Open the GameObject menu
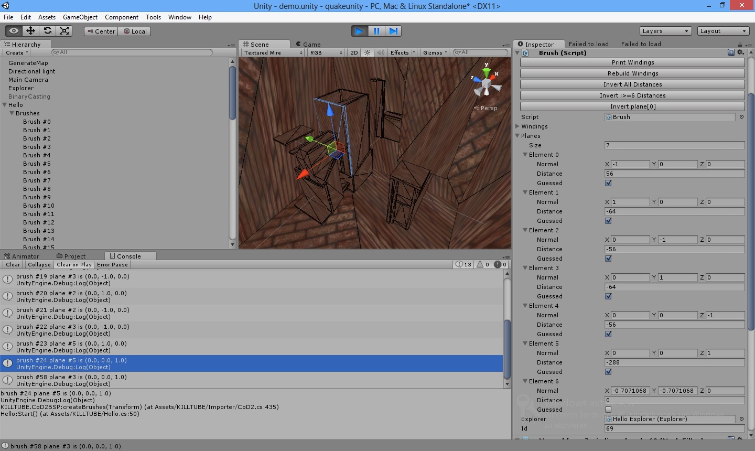 click(x=80, y=17)
